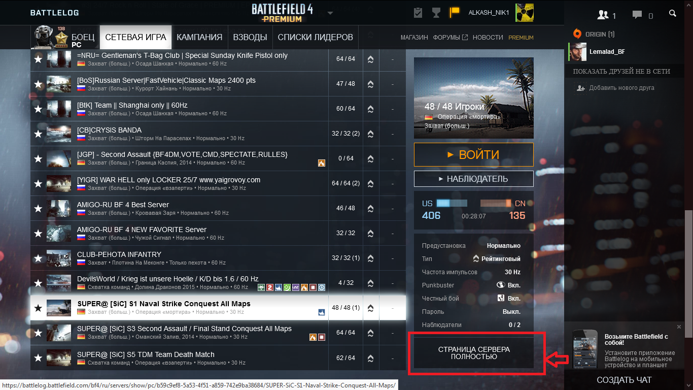Screen dimensions: 693x390
Task: Open the ФОРУМЫ external link
Action: [450, 38]
